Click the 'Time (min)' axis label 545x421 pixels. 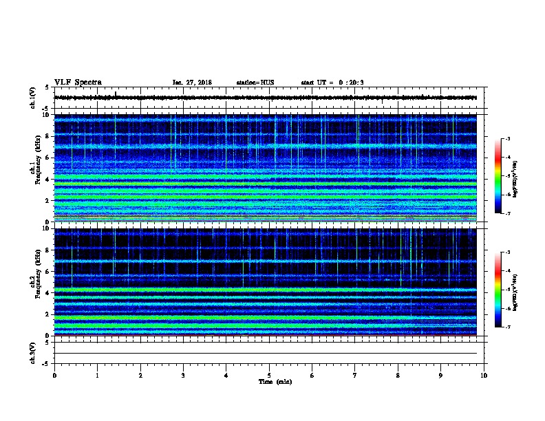pyautogui.click(x=275, y=382)
